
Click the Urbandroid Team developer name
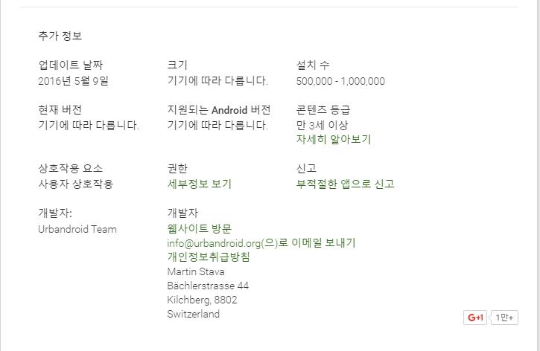[77, 229]
